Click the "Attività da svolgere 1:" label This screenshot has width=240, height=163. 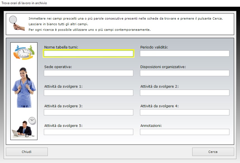[63, 87]
